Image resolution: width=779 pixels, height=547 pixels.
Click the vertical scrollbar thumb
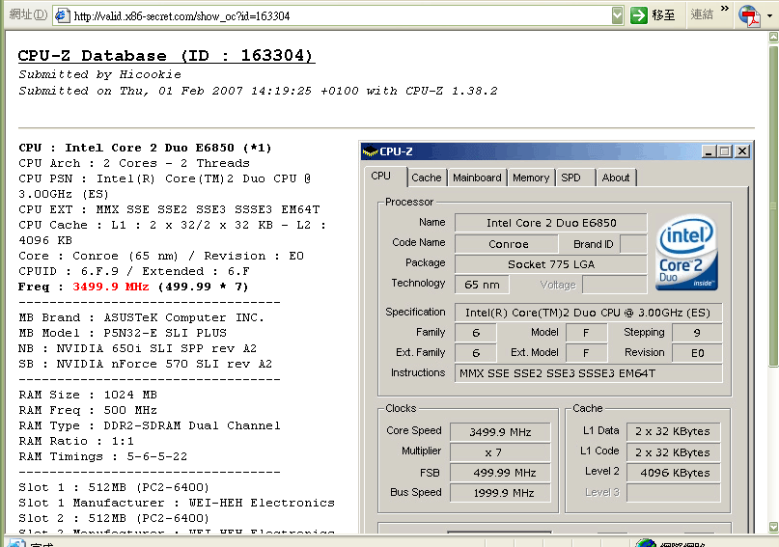773,206
